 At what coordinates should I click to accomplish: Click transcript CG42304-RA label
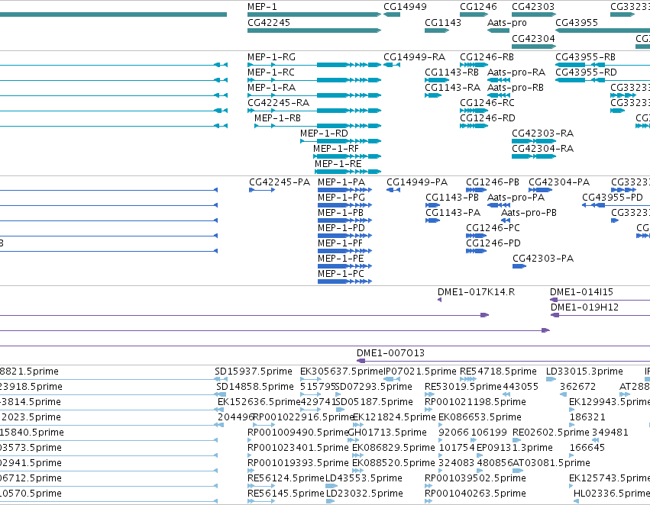tap(542, 149)
